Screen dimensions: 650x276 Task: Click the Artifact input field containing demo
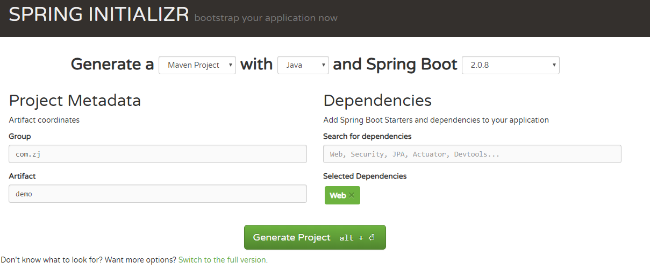click(x=158, y=194)
